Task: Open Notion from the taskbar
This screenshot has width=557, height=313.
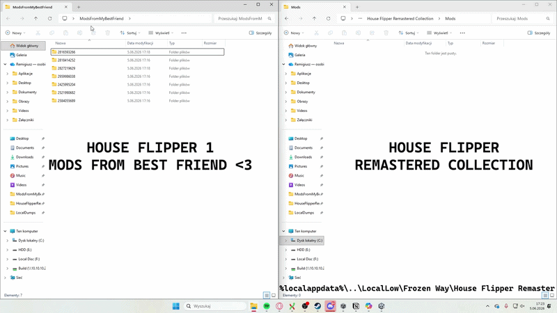Action: 356,306
